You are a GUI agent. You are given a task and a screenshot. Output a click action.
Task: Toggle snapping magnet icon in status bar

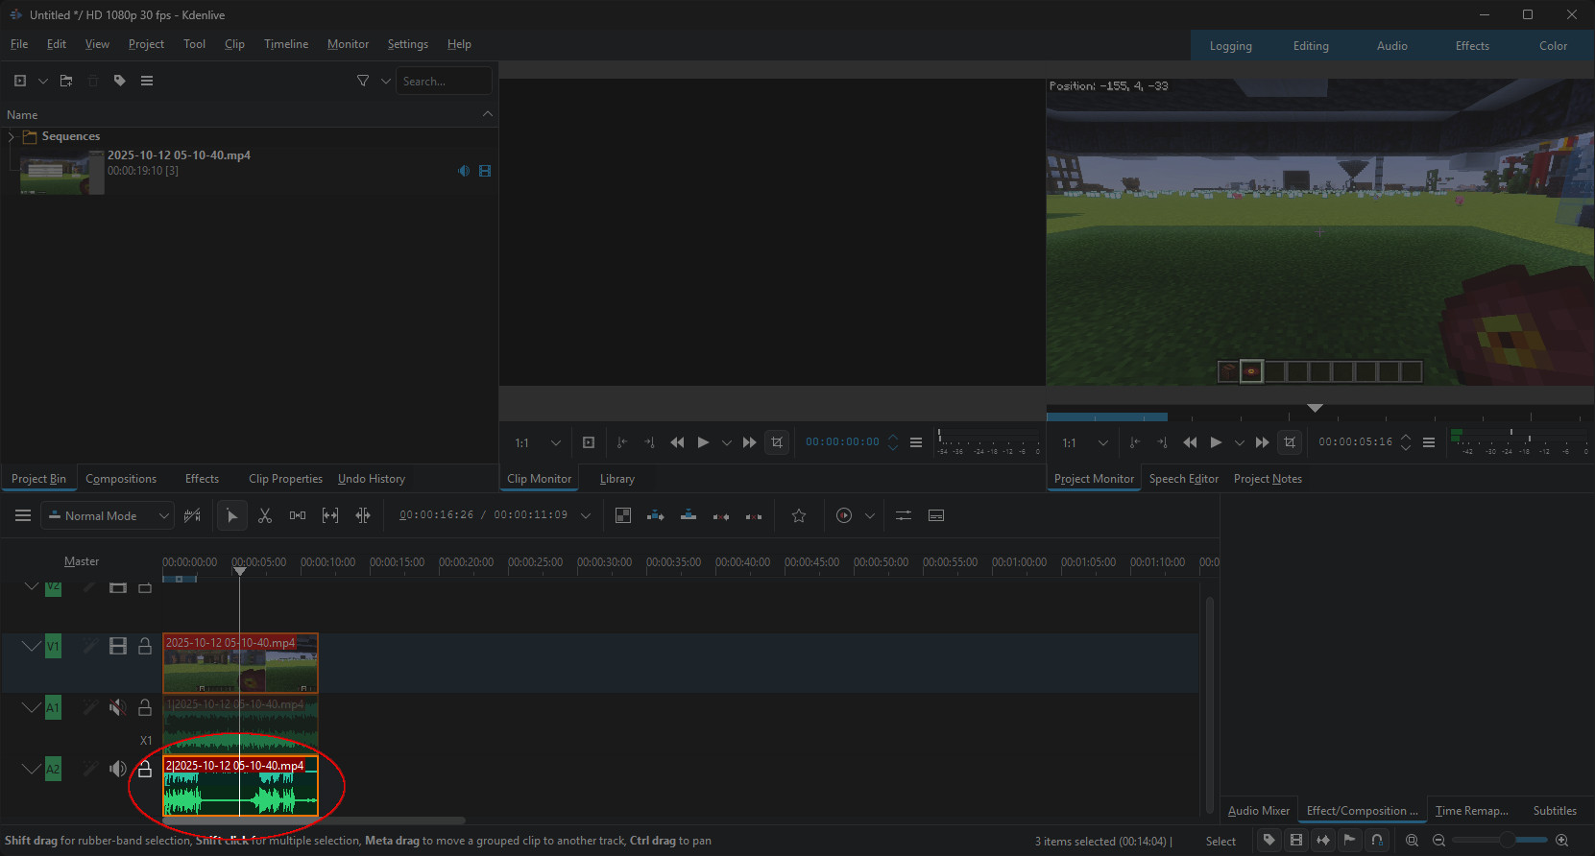point(1377,841)
